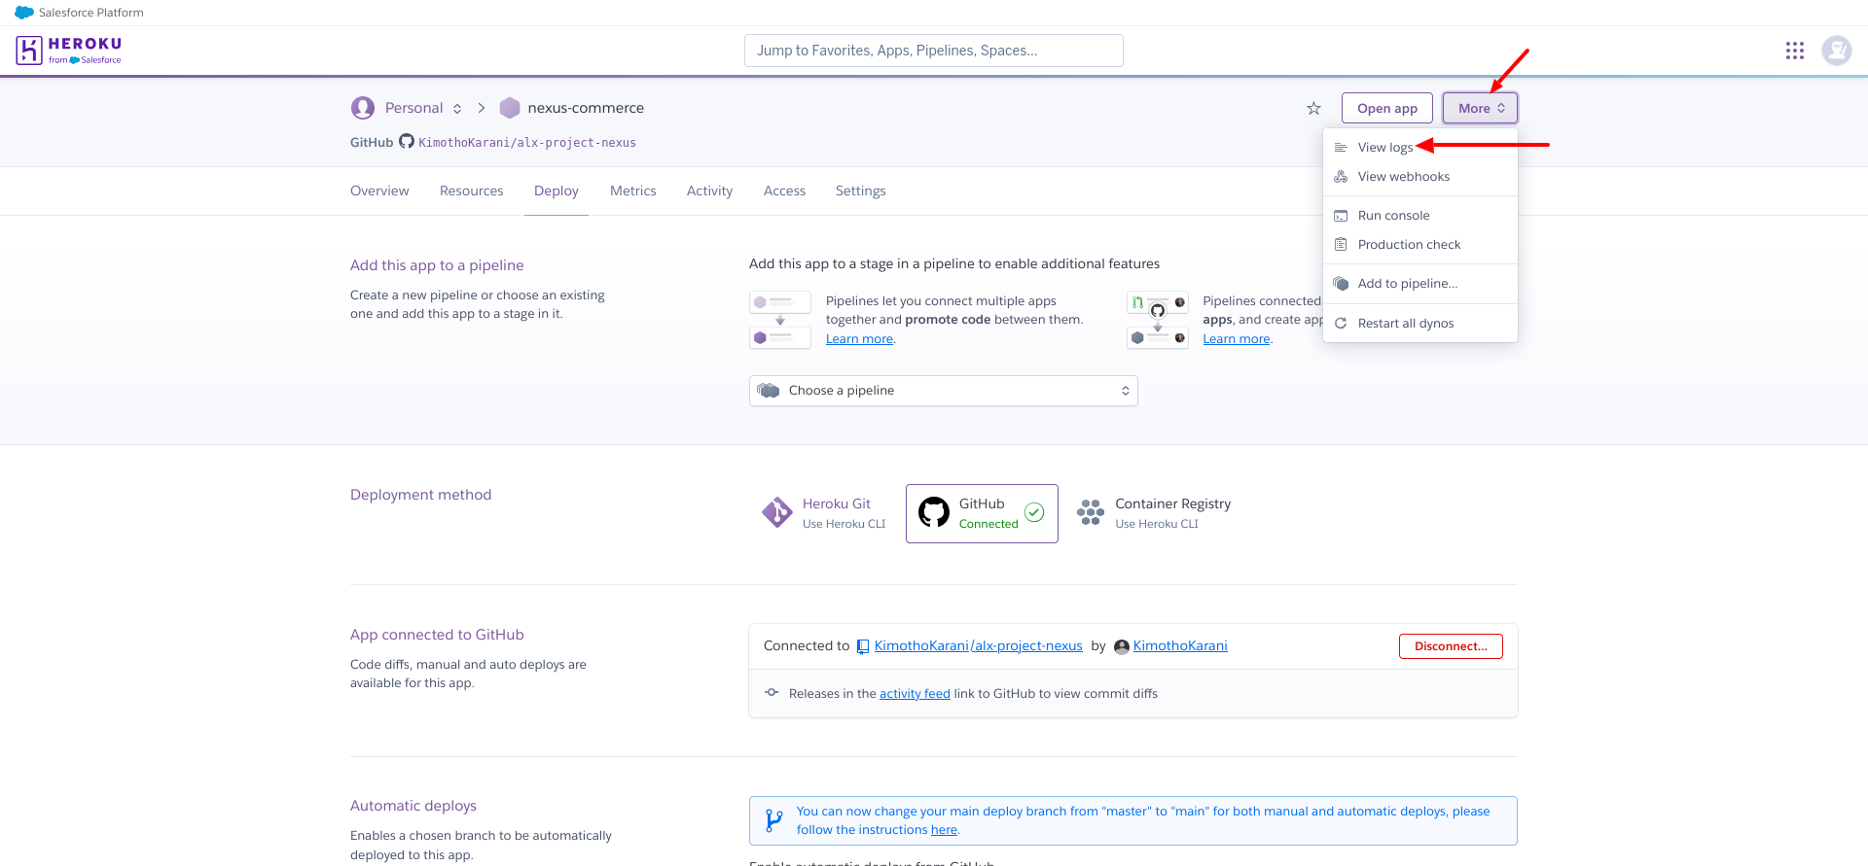Open the user account avatar menu
1868x866 pixels.
[x=1837, y=50]
